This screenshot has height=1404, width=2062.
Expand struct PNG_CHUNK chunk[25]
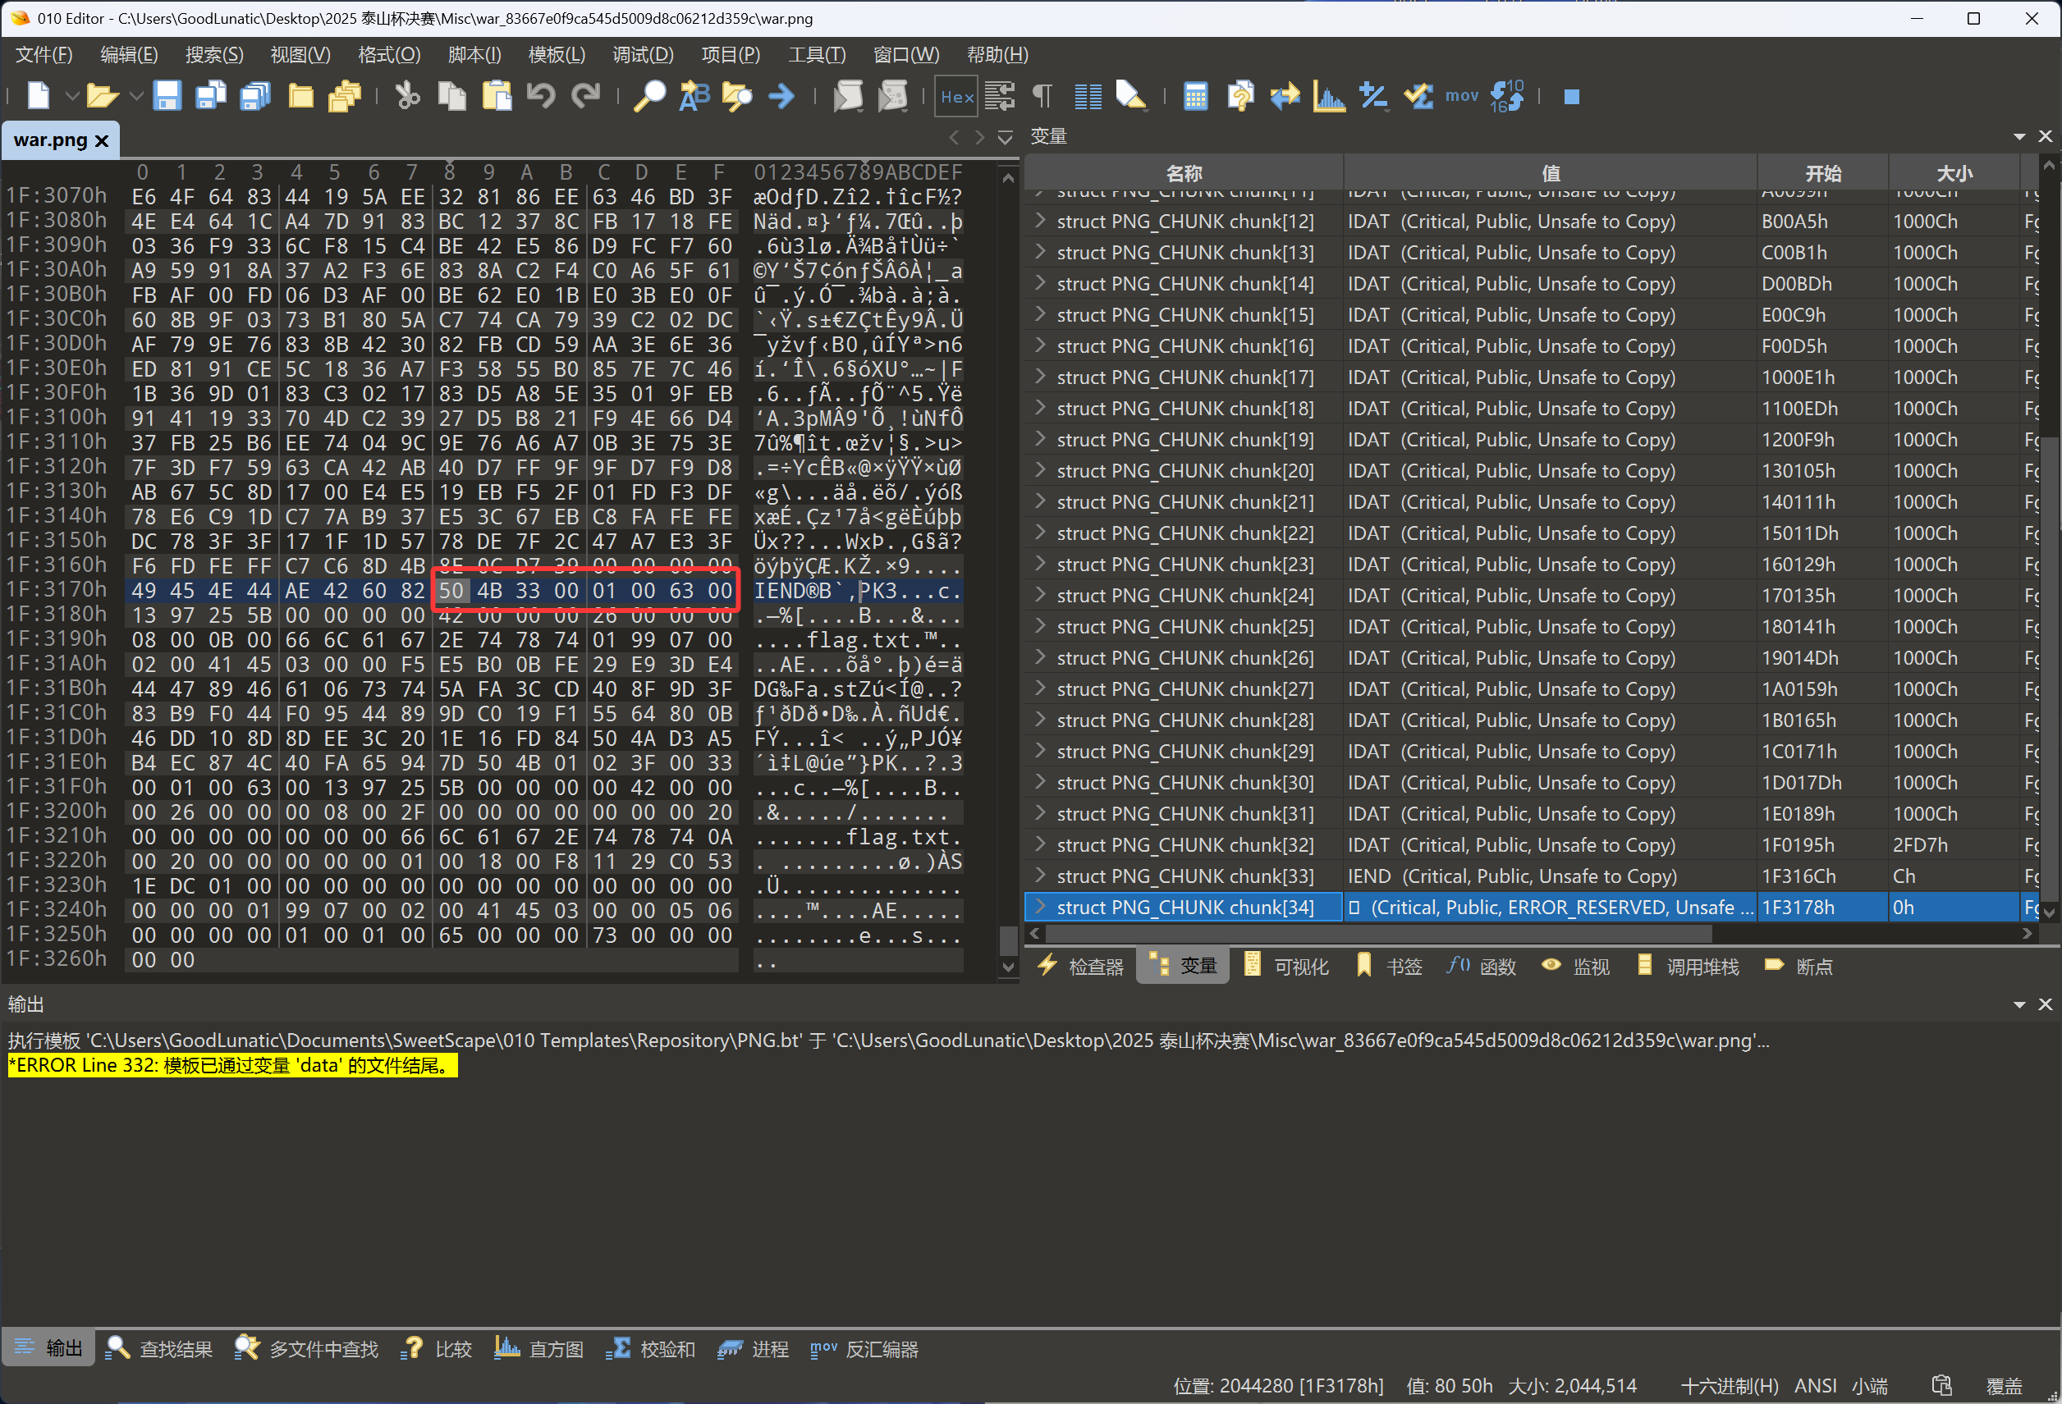1040,626
